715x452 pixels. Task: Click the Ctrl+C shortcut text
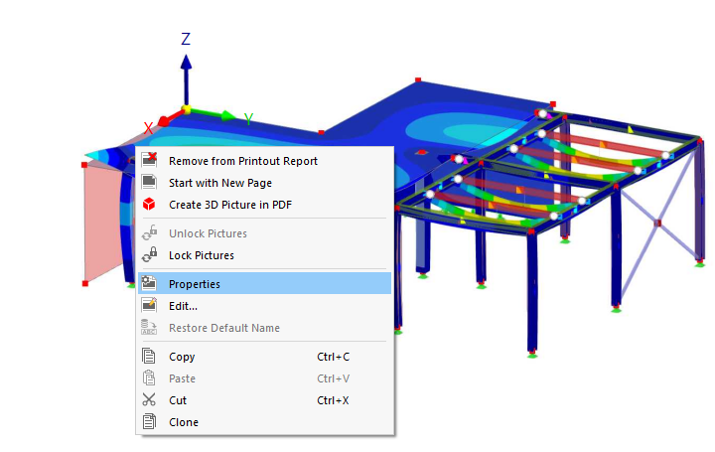click(334, 357)
